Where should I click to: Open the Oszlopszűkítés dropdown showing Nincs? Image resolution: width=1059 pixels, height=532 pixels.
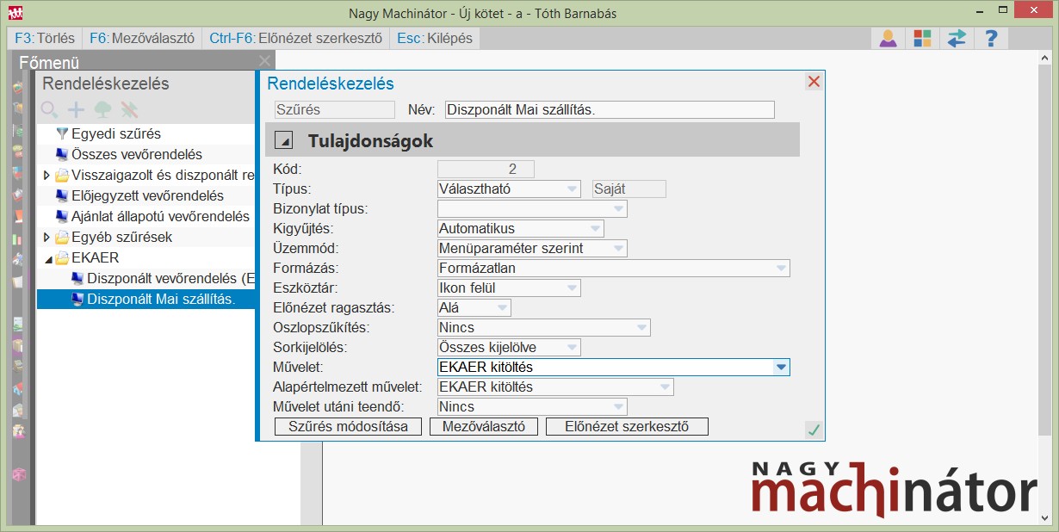click(x=543, y=327)
